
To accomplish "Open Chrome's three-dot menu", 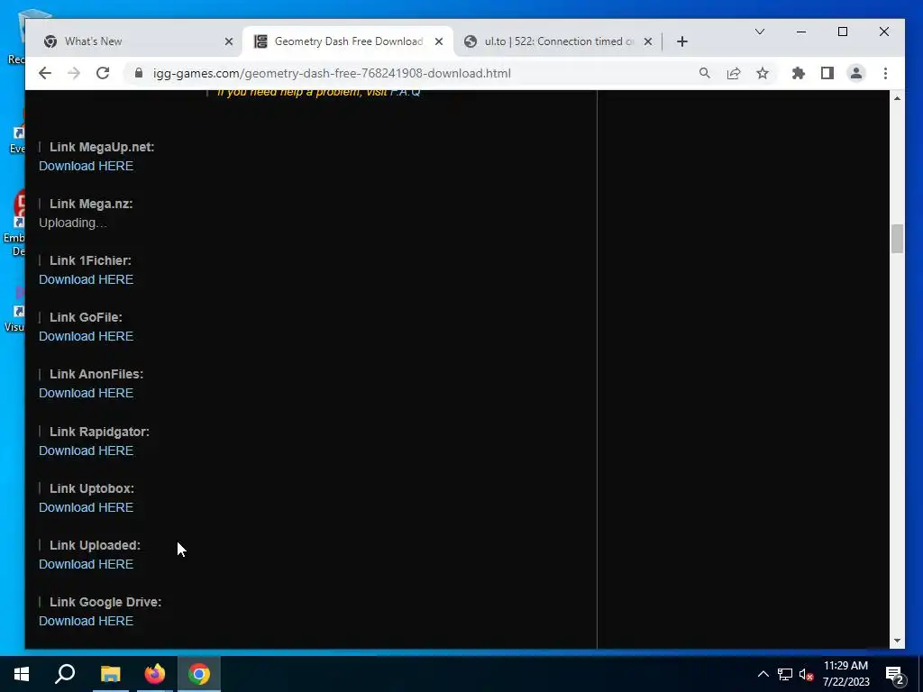I will (885, 73).
